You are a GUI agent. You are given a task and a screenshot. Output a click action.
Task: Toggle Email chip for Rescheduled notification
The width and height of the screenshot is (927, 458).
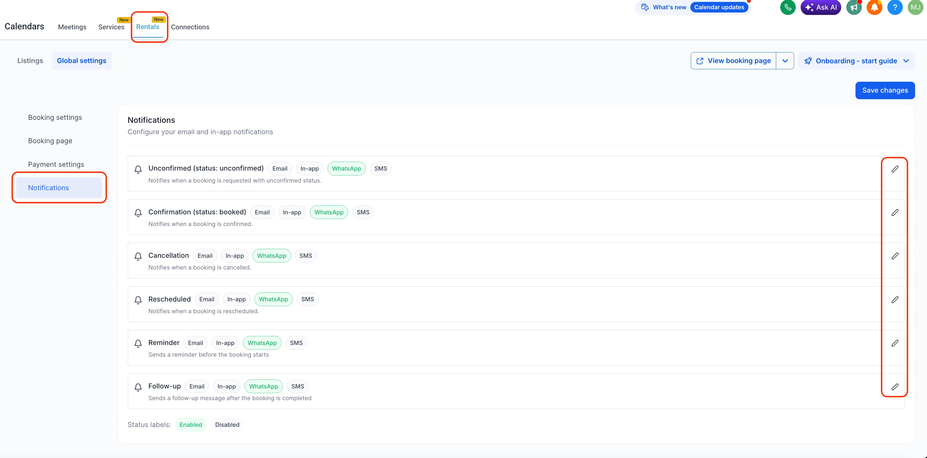[x=207, y=299]
